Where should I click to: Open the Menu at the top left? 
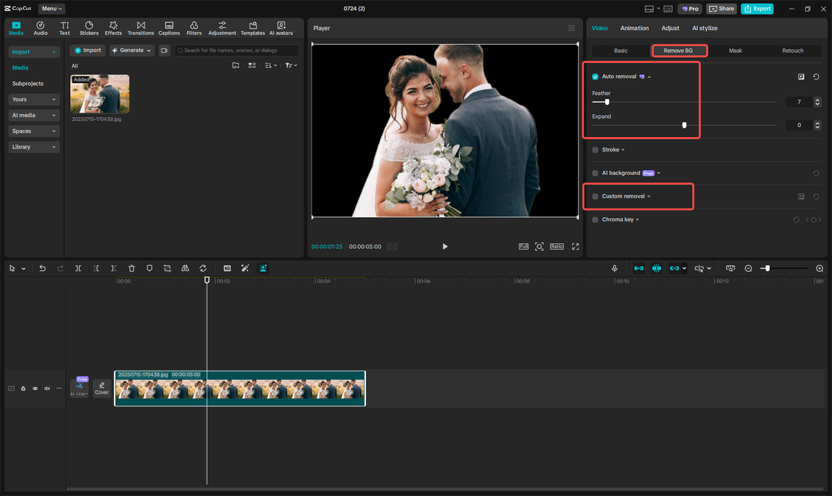tap(51, 8)
